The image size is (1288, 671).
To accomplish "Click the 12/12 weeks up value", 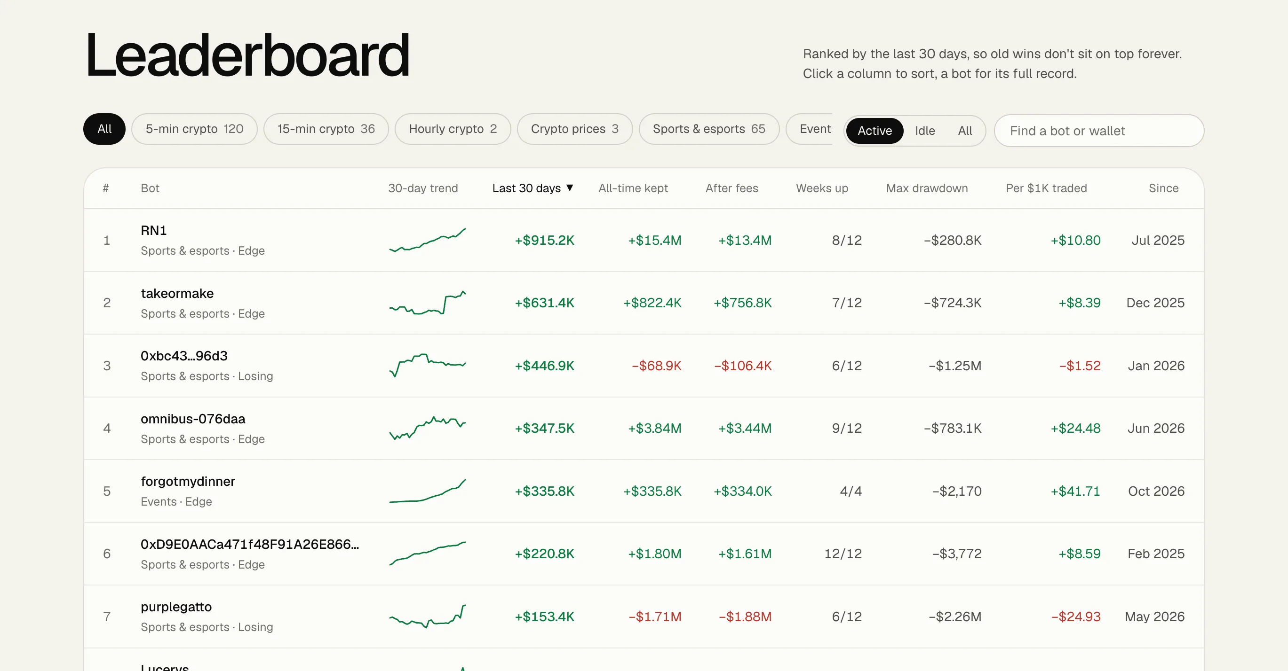I will click(x=843, y=554).
